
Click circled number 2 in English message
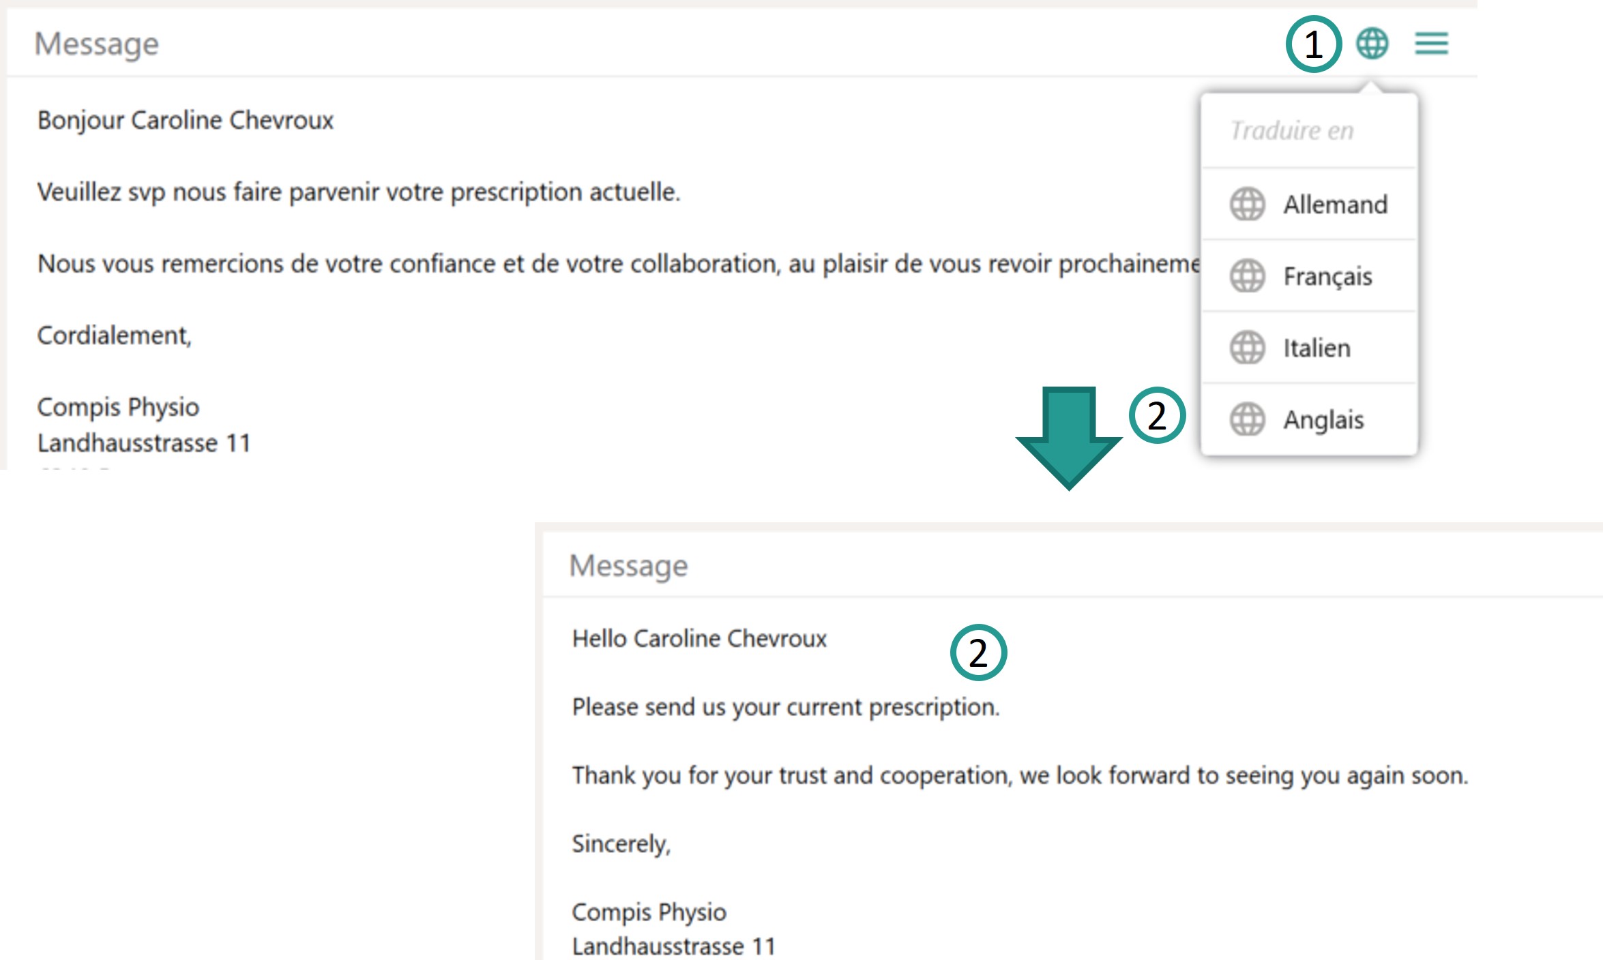tap(978, 652)
